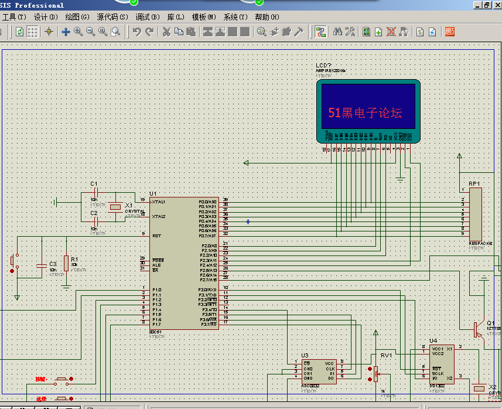The width and height of the screenshot is (502, 409).
Task: Select the blue pan/center view arrows
Action: [66, 32]
